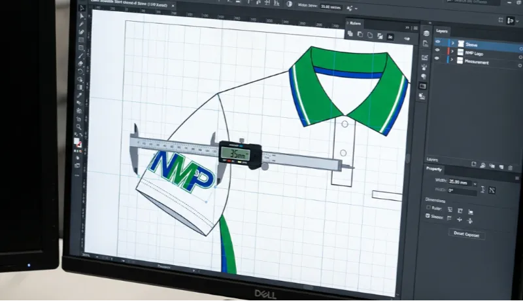Switch to the Rulers tab
Image resolution: width=523 pixels, height=301 pixels.
tap(355, 24)
